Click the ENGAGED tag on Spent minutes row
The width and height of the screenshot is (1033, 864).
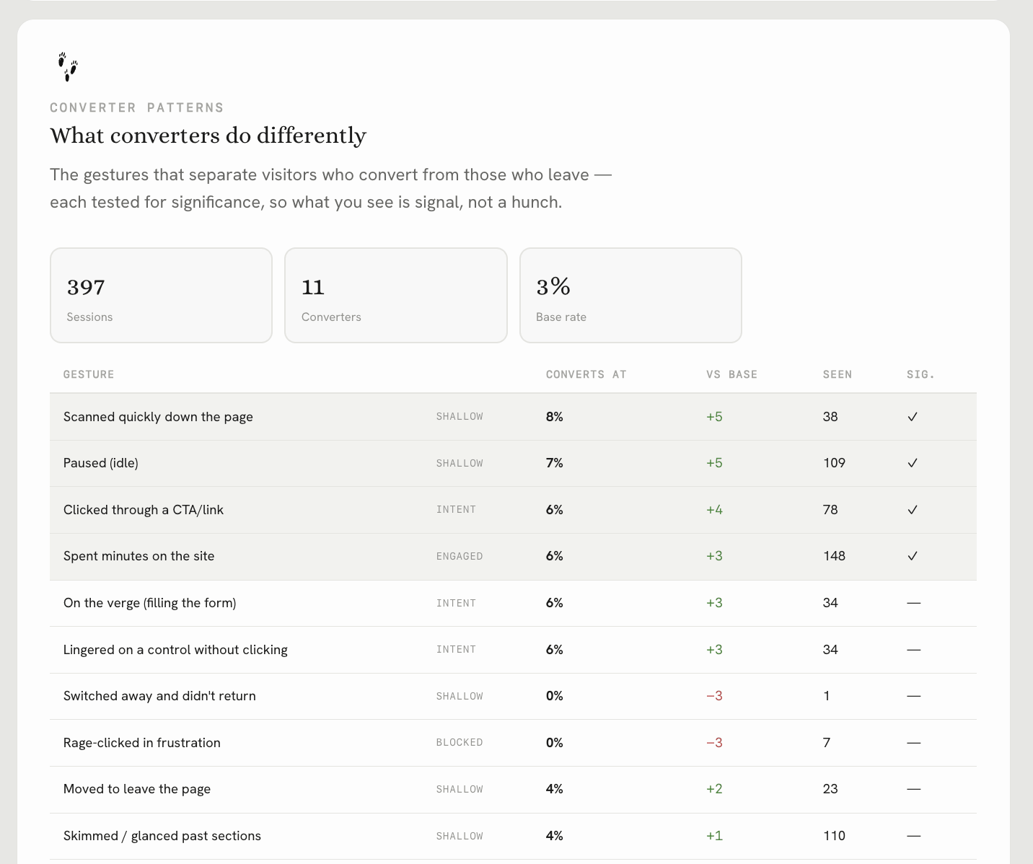460,556
